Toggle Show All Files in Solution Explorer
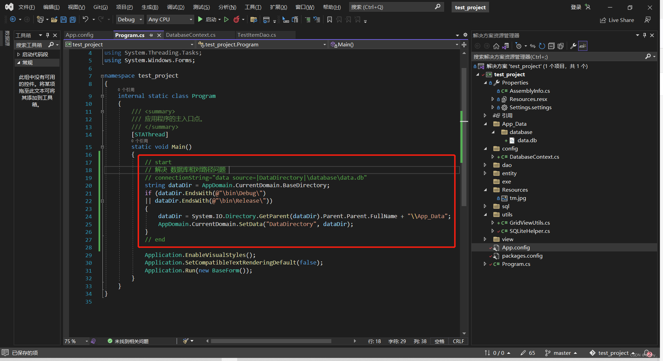Viewport: 663px width, 361px height. coord(560,46)
